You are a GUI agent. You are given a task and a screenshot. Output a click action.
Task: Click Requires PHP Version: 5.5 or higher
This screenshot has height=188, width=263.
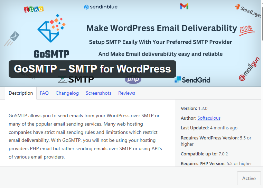[x=216, y=164]
